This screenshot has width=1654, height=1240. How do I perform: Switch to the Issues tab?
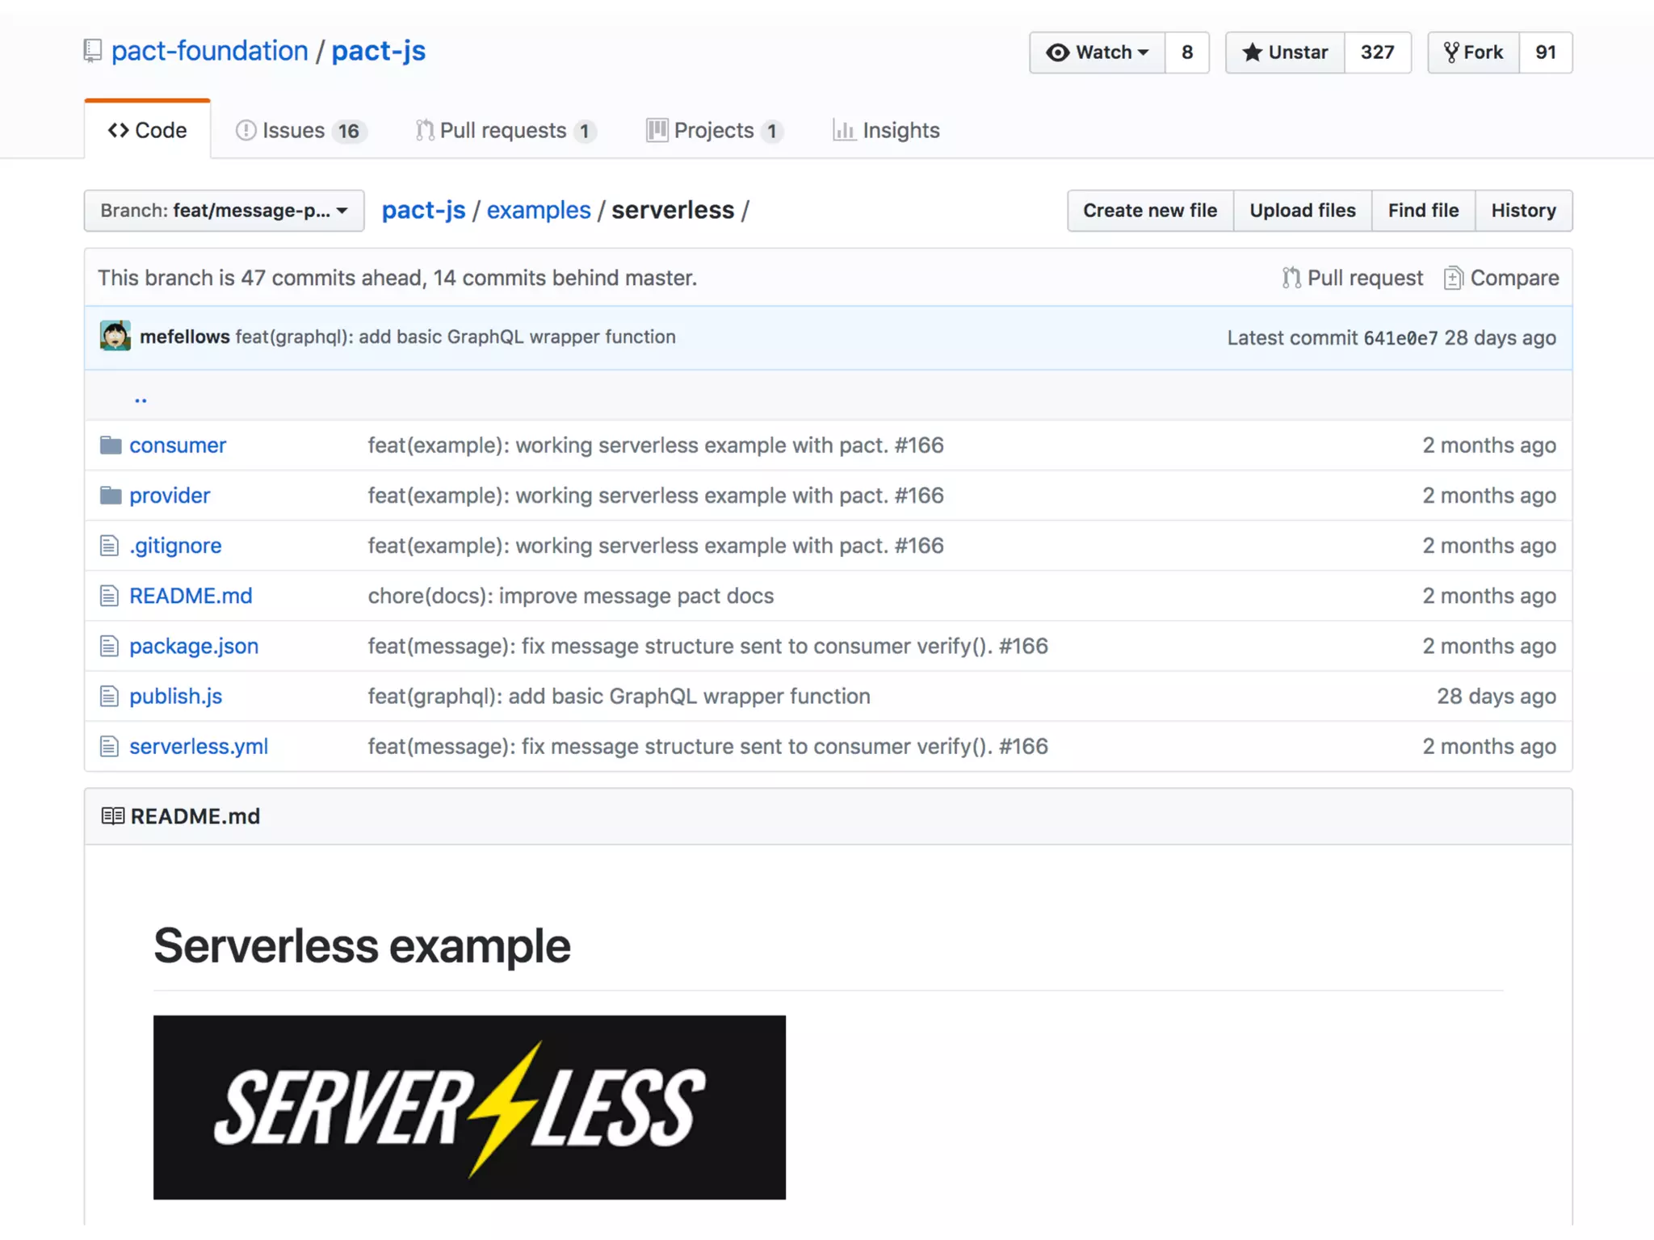[x=300, y=131]
